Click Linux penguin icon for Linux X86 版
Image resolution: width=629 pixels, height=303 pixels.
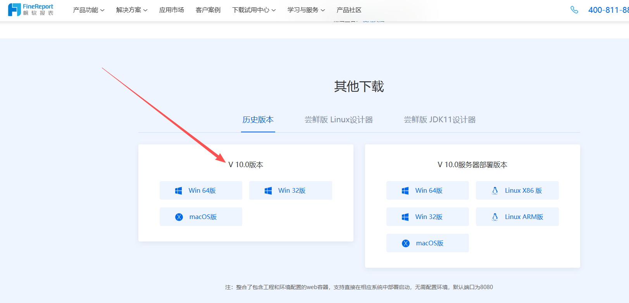click(x=495, y=191)
